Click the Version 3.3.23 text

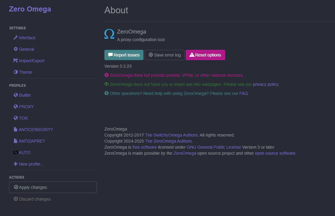pos(118,66)
